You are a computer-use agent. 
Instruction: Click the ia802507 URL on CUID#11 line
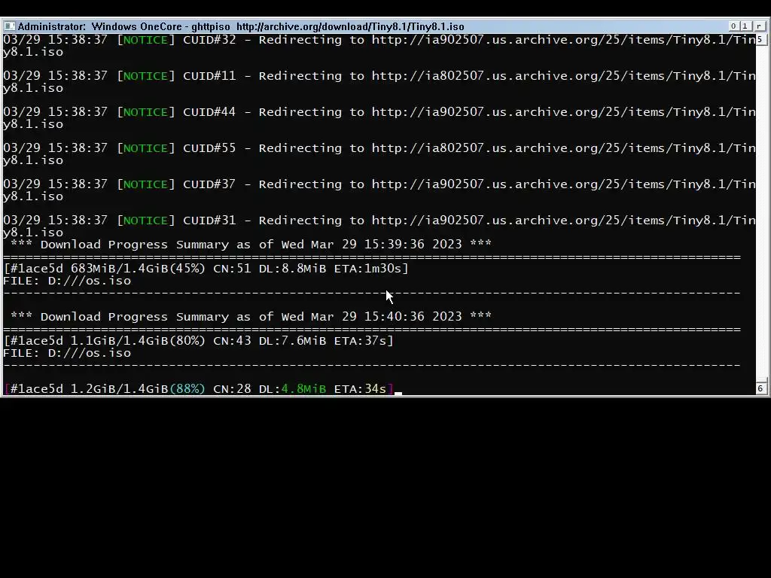click(563, 76)
